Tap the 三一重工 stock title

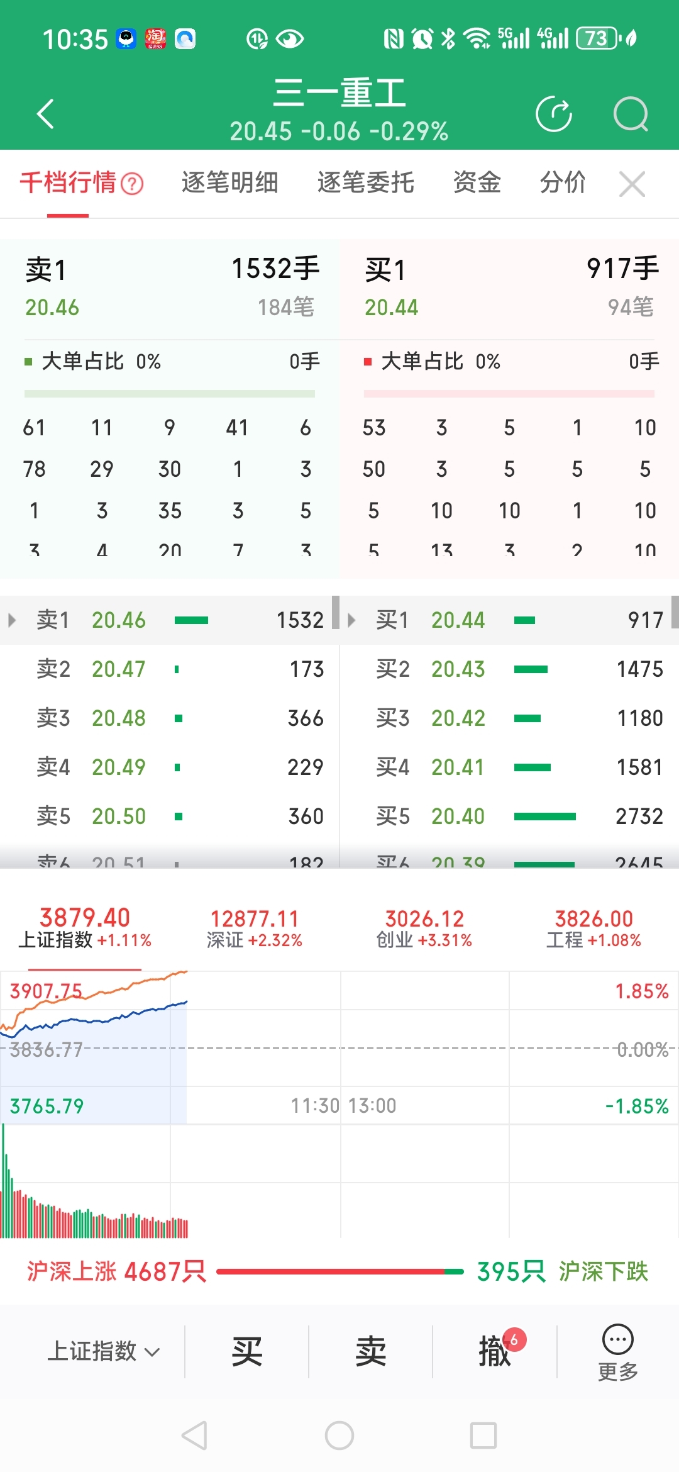(339, 93)
